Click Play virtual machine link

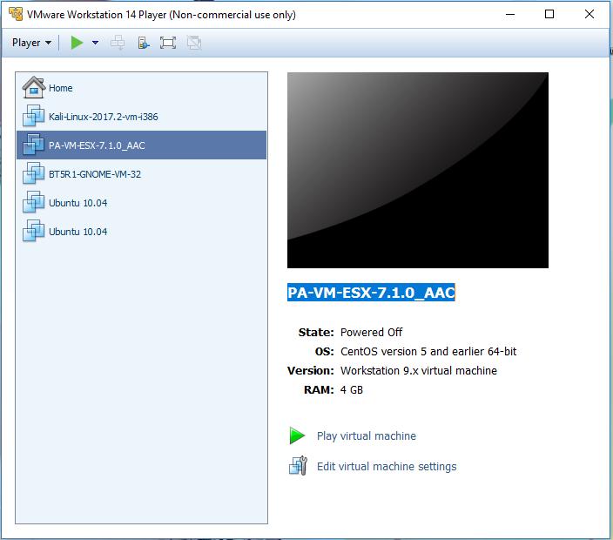[367, 435]
